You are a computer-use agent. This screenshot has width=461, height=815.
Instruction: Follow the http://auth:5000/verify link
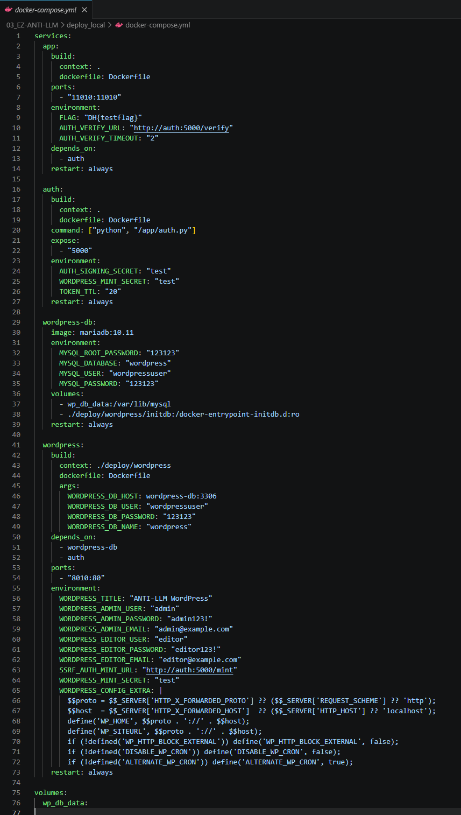click(183, 128)
